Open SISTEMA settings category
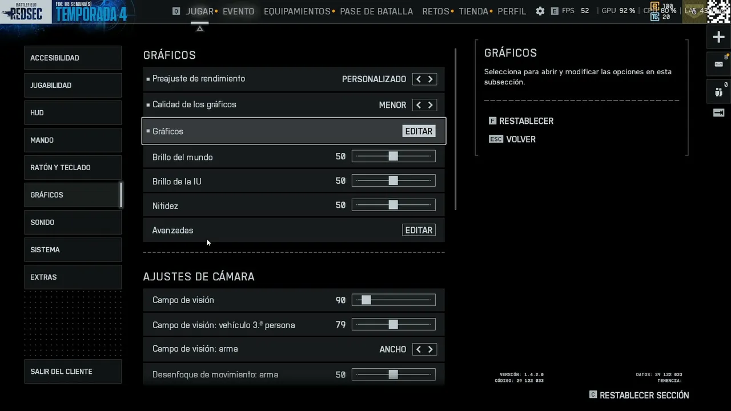This screenshot has height=411, width=731. coord(73,250)
